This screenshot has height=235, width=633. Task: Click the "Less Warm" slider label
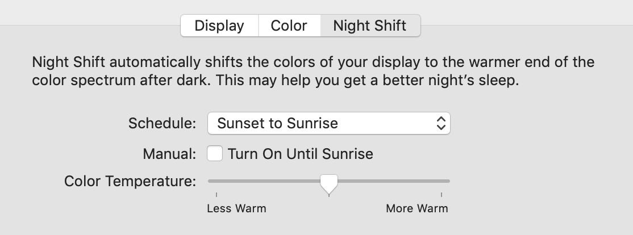pos(236,208)
